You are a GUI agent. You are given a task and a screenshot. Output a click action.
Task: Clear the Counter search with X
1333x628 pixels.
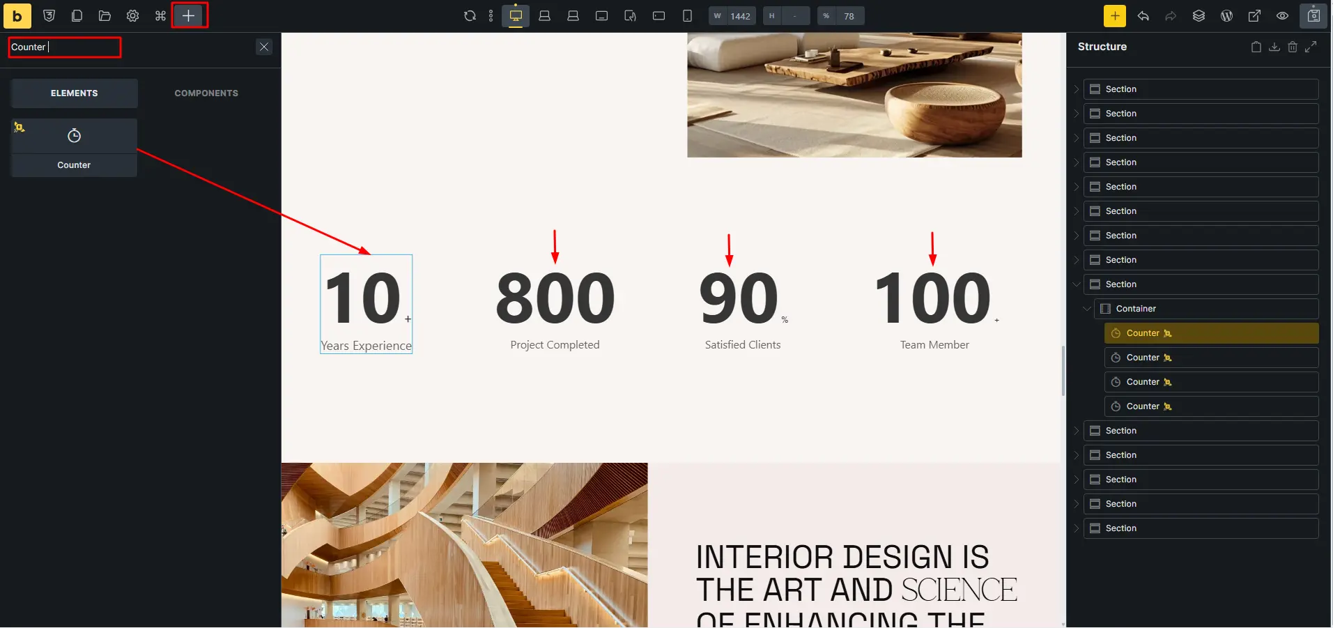264,47
